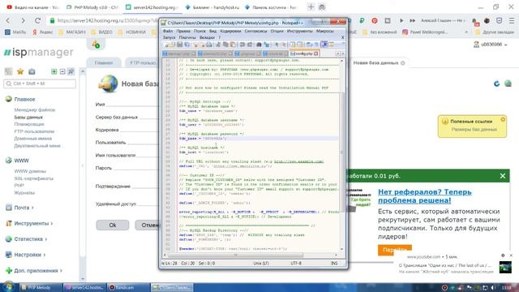Click the cut (scissors) icon in Notepad++
519x292 pixels.
(218, 45)
